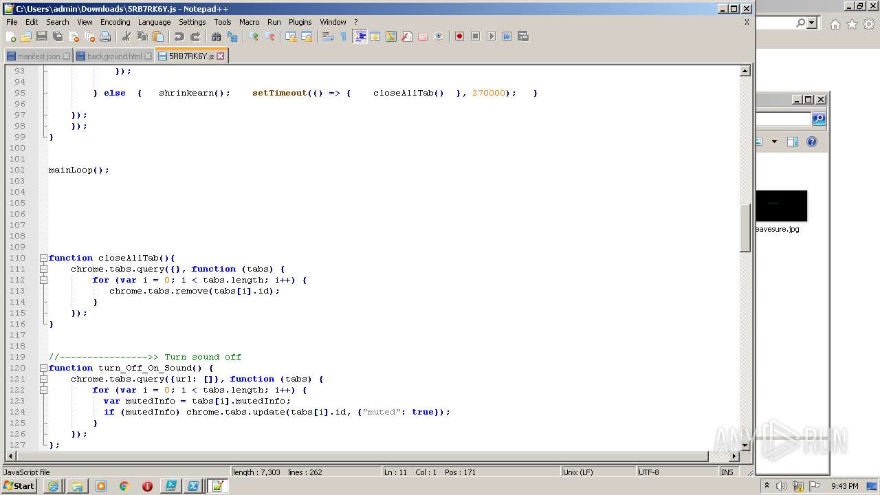
Task: Click the horizontal scrollbar right arrow
Action: (734, 456)
